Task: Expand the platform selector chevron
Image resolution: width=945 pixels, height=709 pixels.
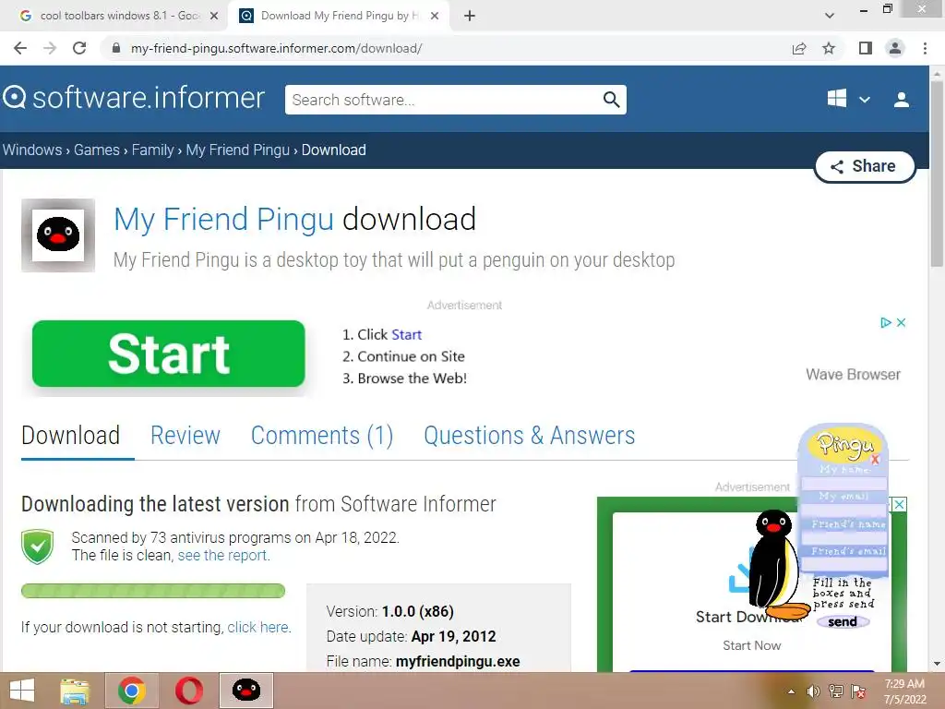Action: point(864,100)
